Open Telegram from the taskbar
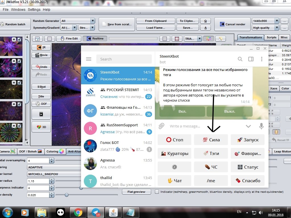291x218 pixels. pyautogui.click(x=96, y=212)
